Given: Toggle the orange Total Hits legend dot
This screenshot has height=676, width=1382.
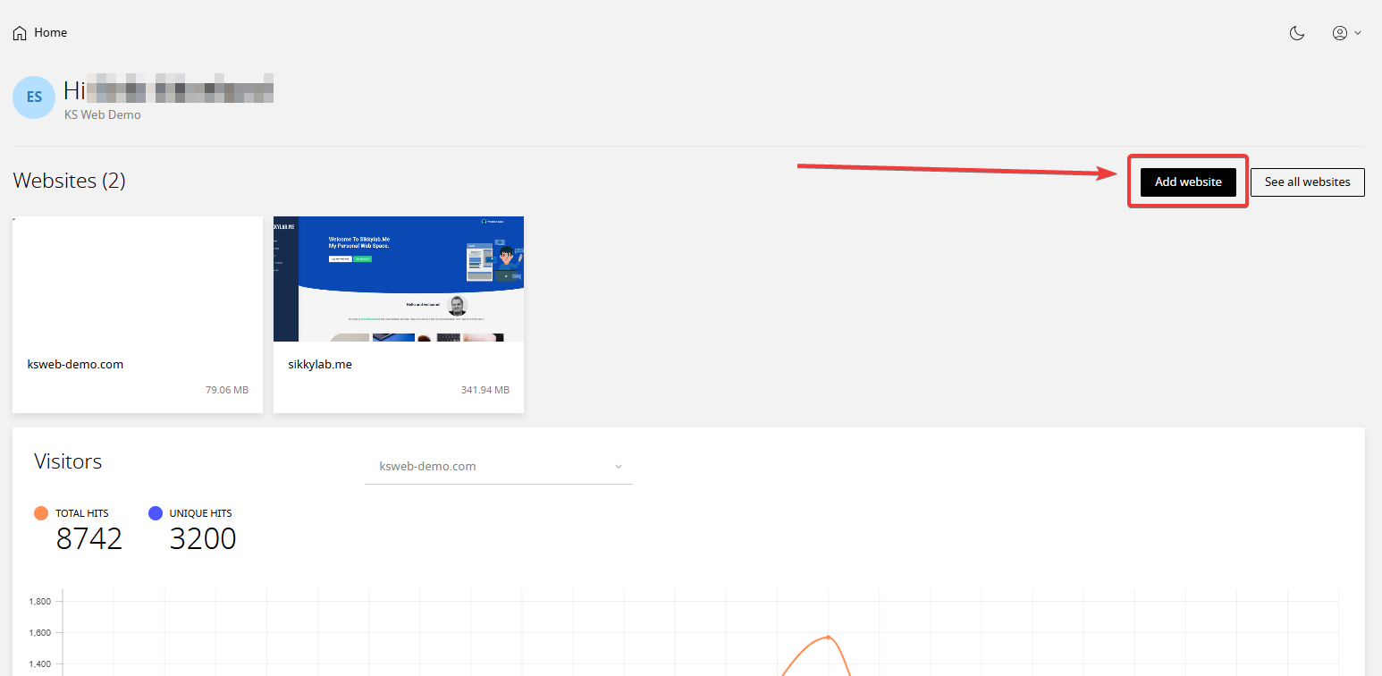Looking at the screenshot, I should 41,513.
